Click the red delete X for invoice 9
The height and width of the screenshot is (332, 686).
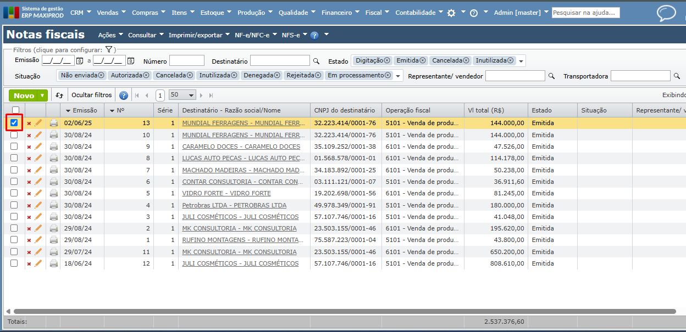coord(29,147)
